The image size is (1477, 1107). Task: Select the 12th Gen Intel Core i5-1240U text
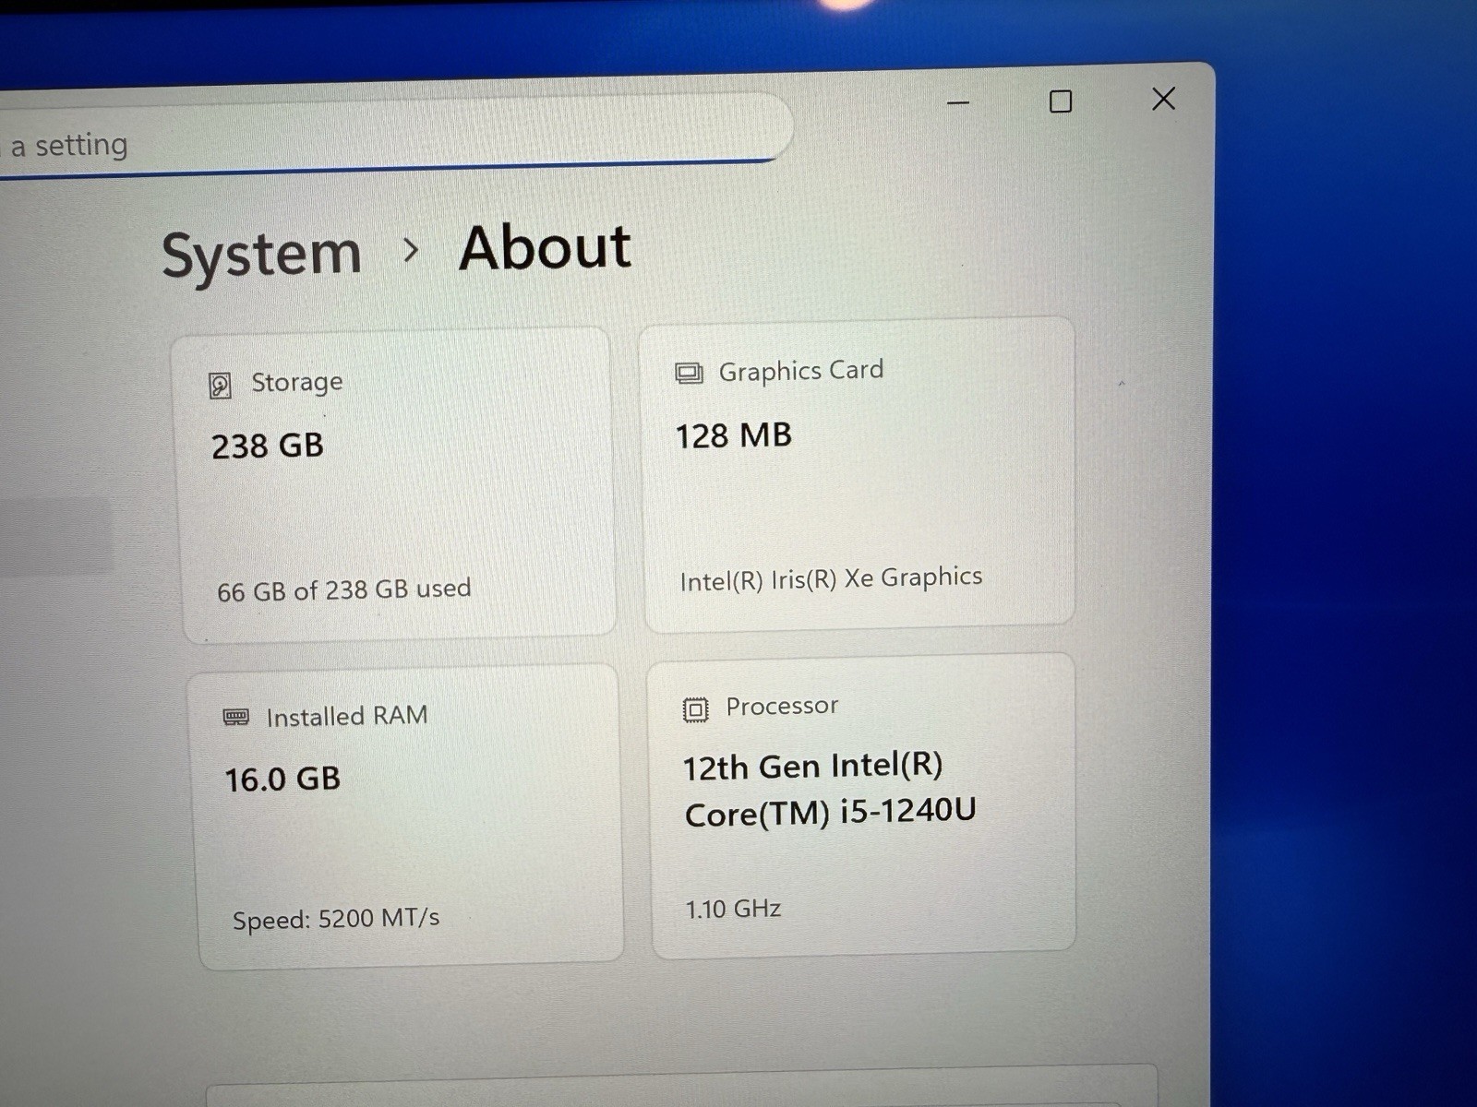pyautogui.click(x=829, y=790)
